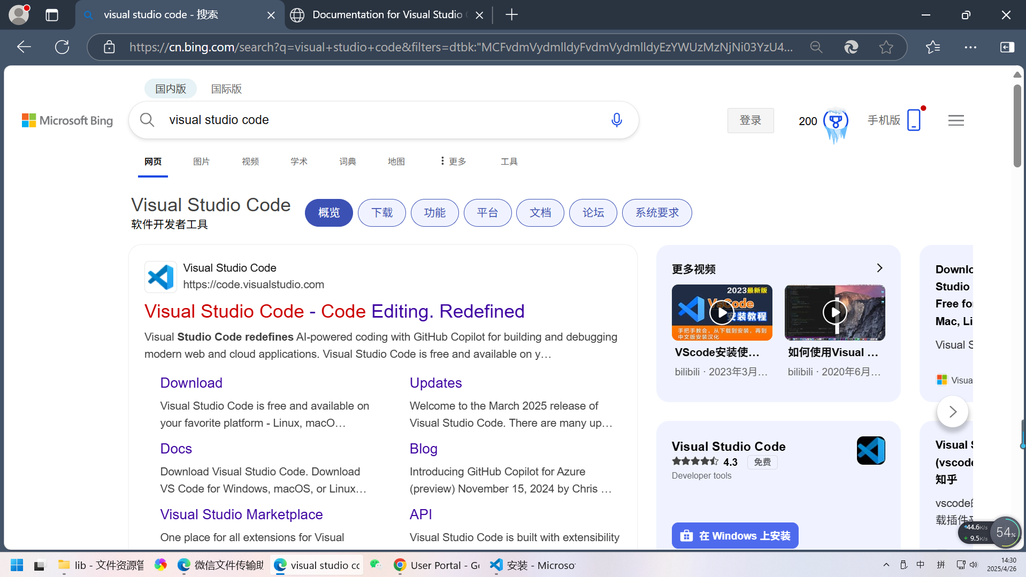Open User Portal Chrome window in taskbar

pos(437,565)
